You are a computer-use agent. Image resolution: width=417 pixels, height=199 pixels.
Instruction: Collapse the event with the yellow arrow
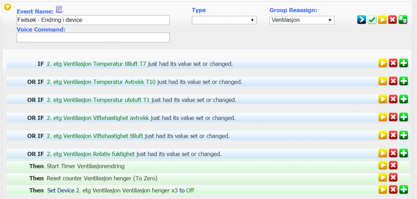tap(8, 7)
